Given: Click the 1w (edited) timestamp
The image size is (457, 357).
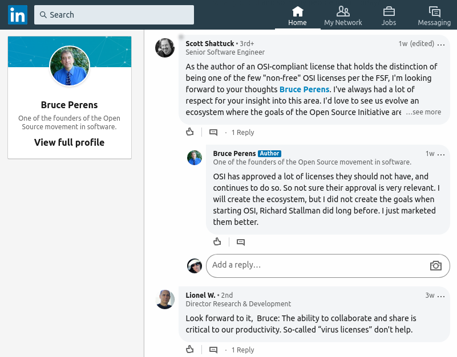Looking at the screenshot, I should pyautogui.click(x=416, y=44).
